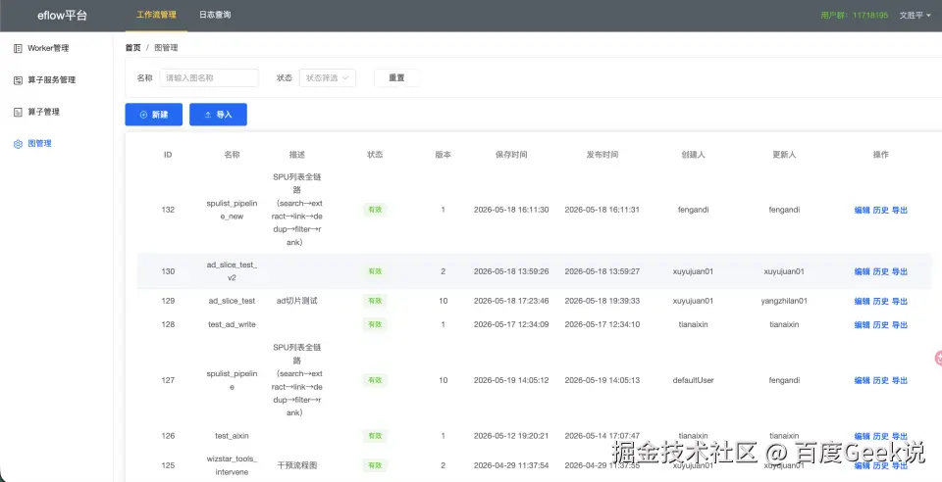Image resolution: width=942 pixels, height=482 pixels.
Task: Open the 文胜平 user dropdown menu
Action: pyautogui.click(x=915, y=16)
